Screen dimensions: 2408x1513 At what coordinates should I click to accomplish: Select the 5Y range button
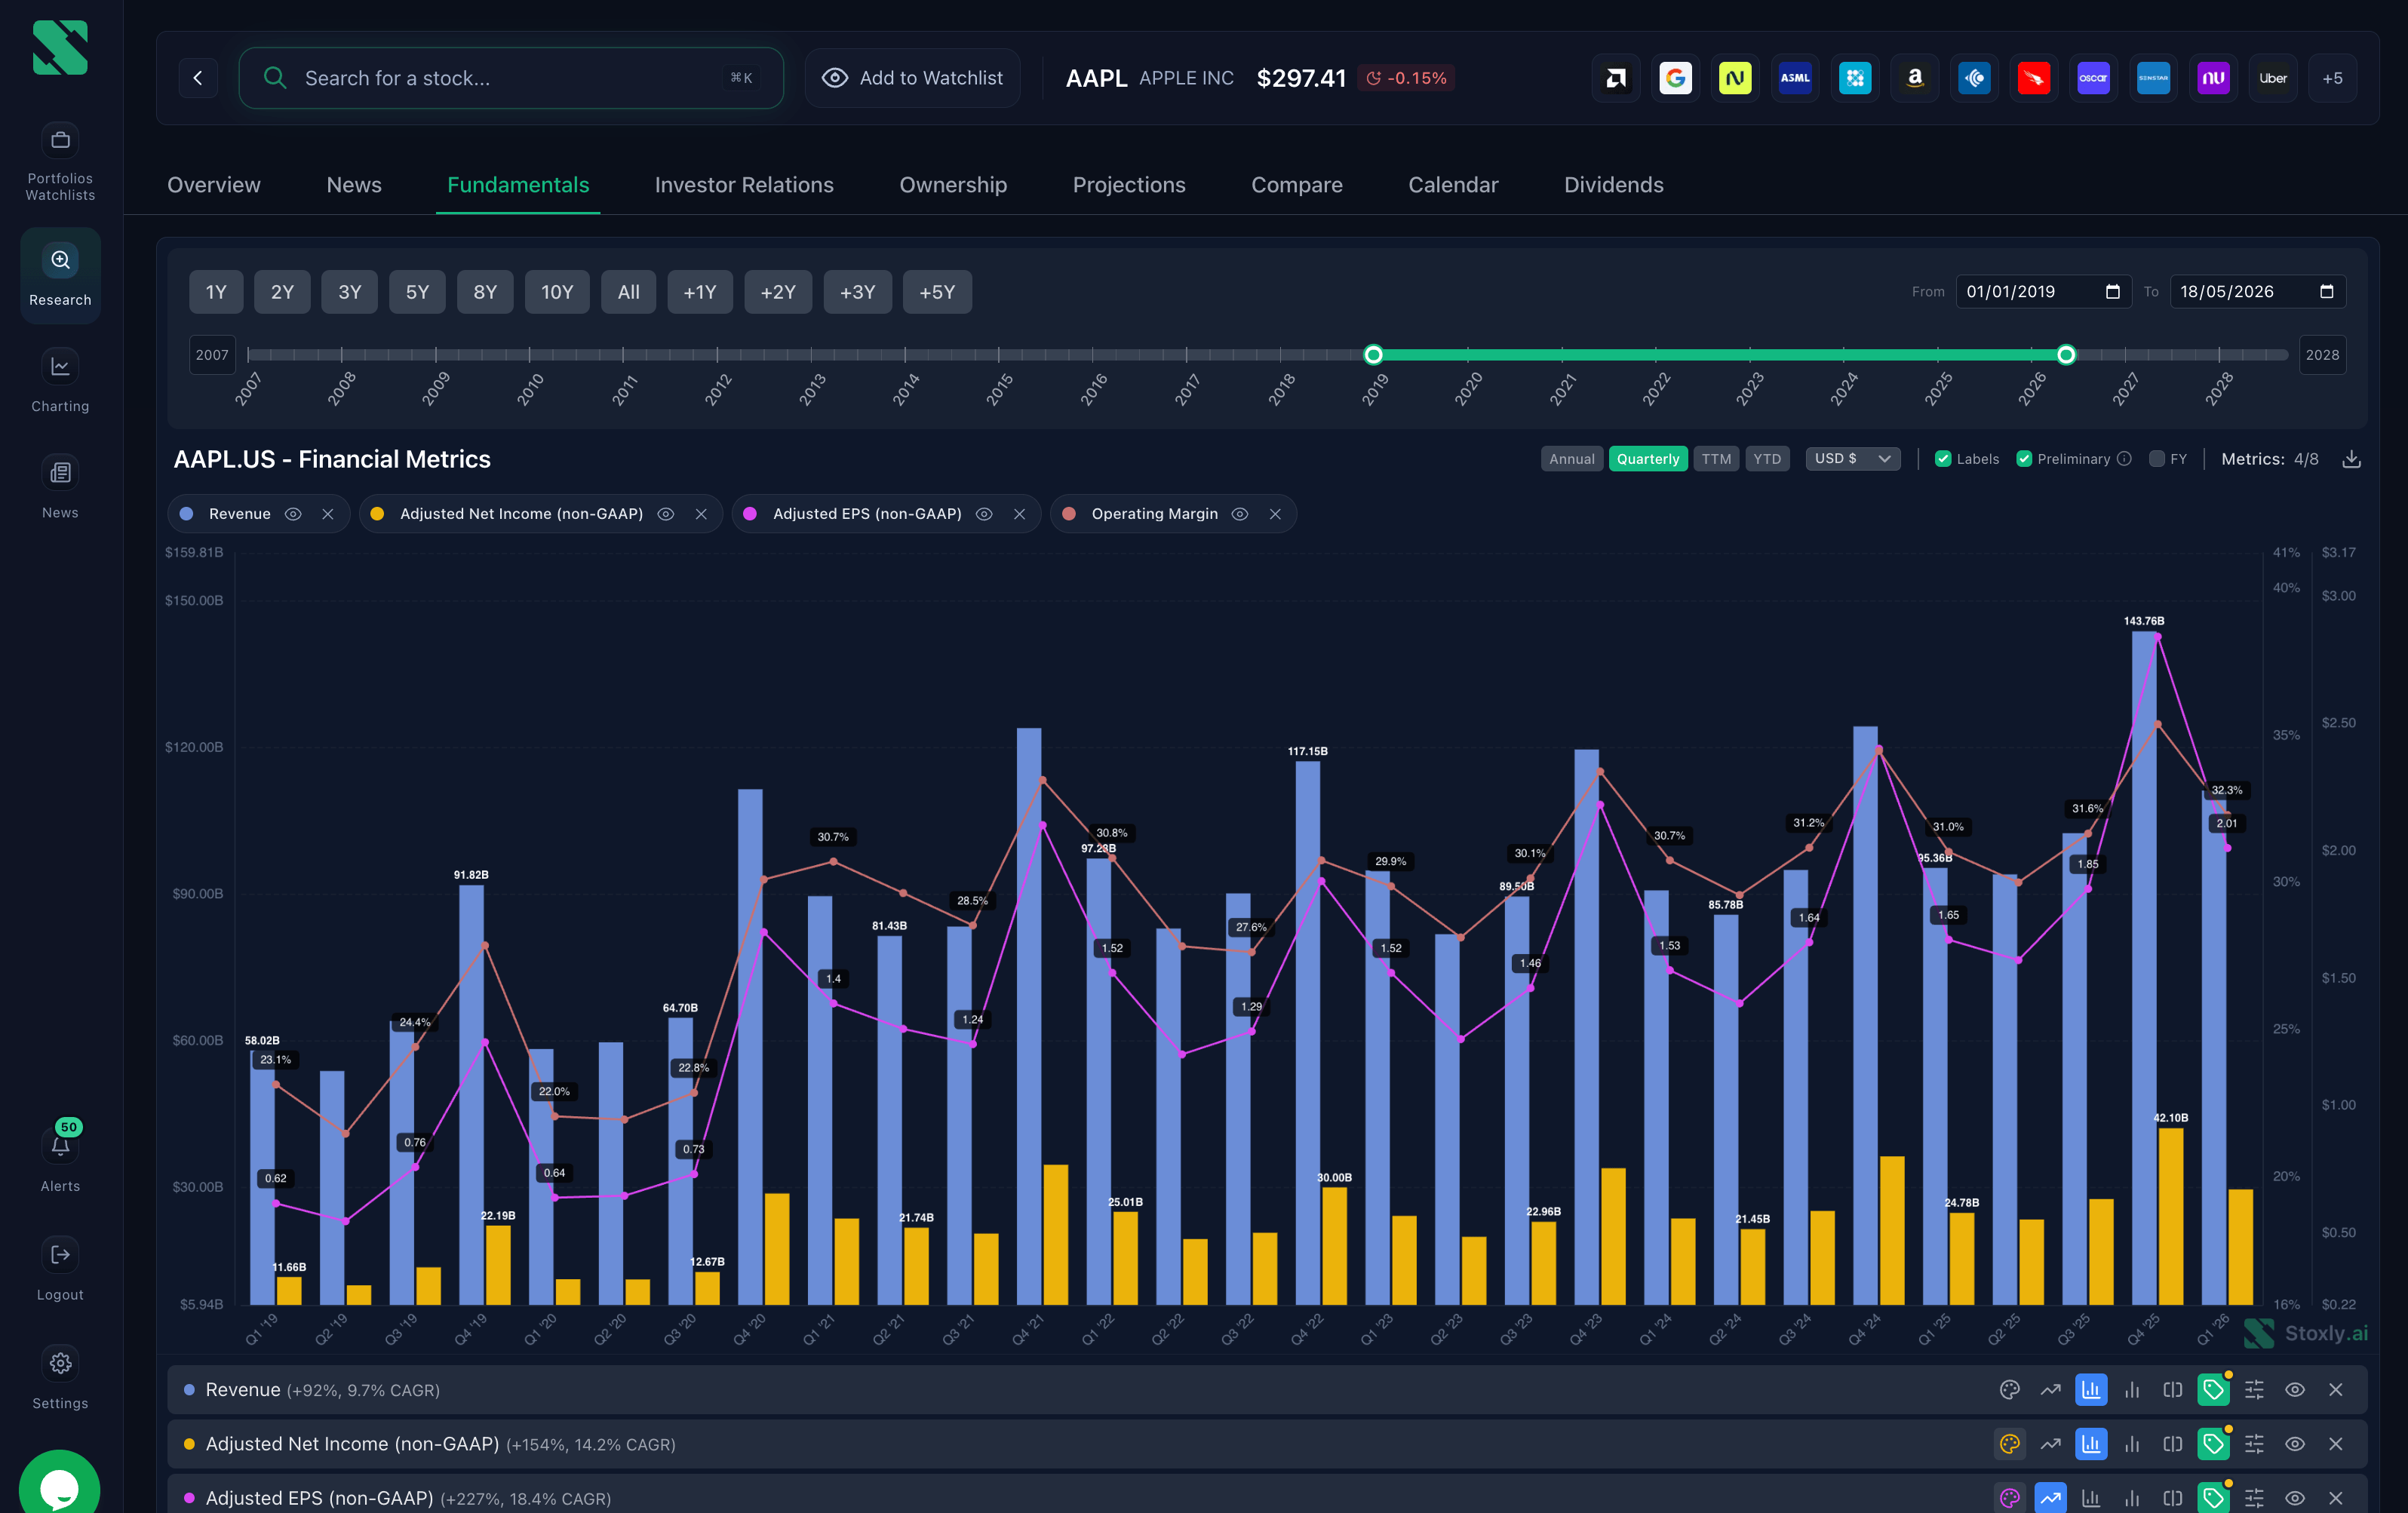(x=417, y=292)
